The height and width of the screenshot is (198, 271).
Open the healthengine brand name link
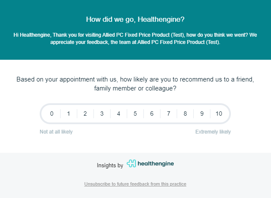(156, 163)
